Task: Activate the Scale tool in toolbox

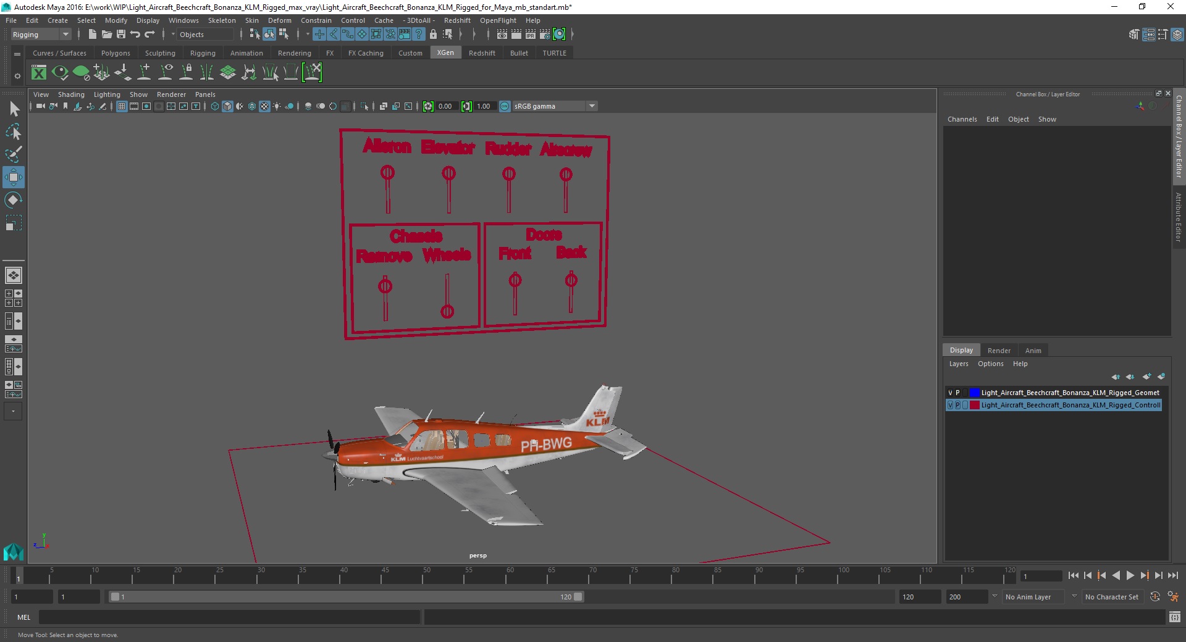Action: pos(14,222)
